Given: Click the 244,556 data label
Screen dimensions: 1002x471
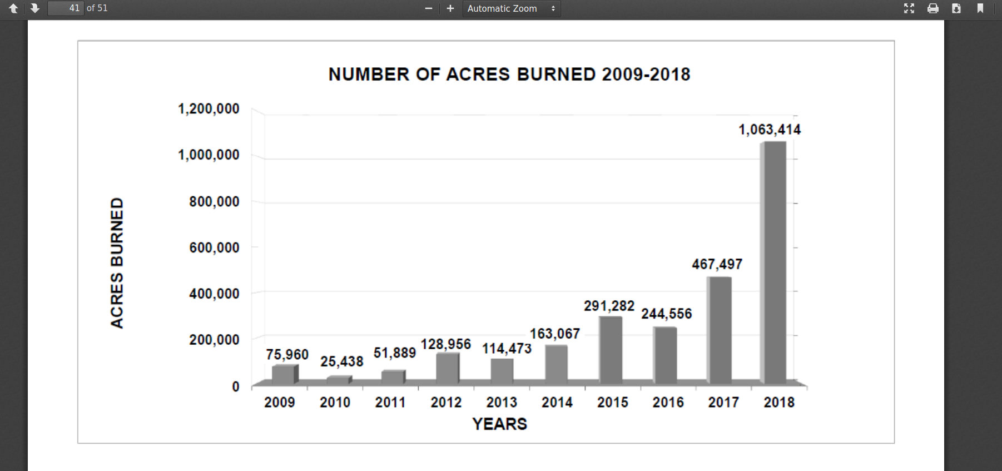Looking at the screenshot, I should (666, 314).
